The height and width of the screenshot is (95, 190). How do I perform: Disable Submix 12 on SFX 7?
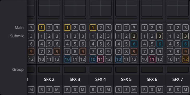point(185,59)
